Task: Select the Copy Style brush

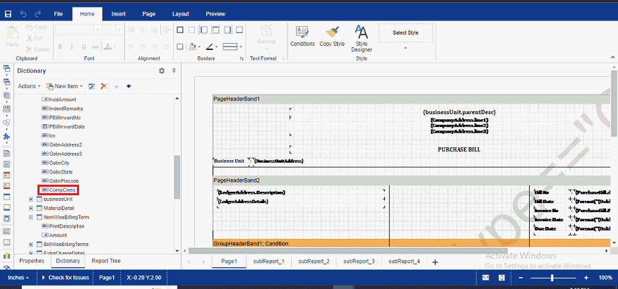Action: tap(332, 35)
